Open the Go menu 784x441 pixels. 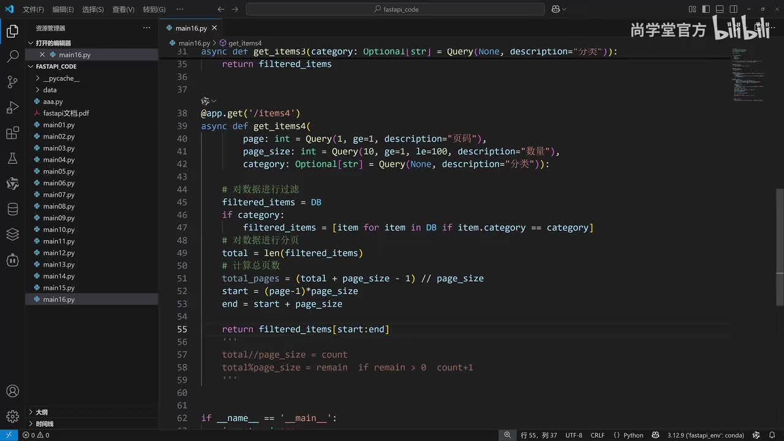pos(154,9)
